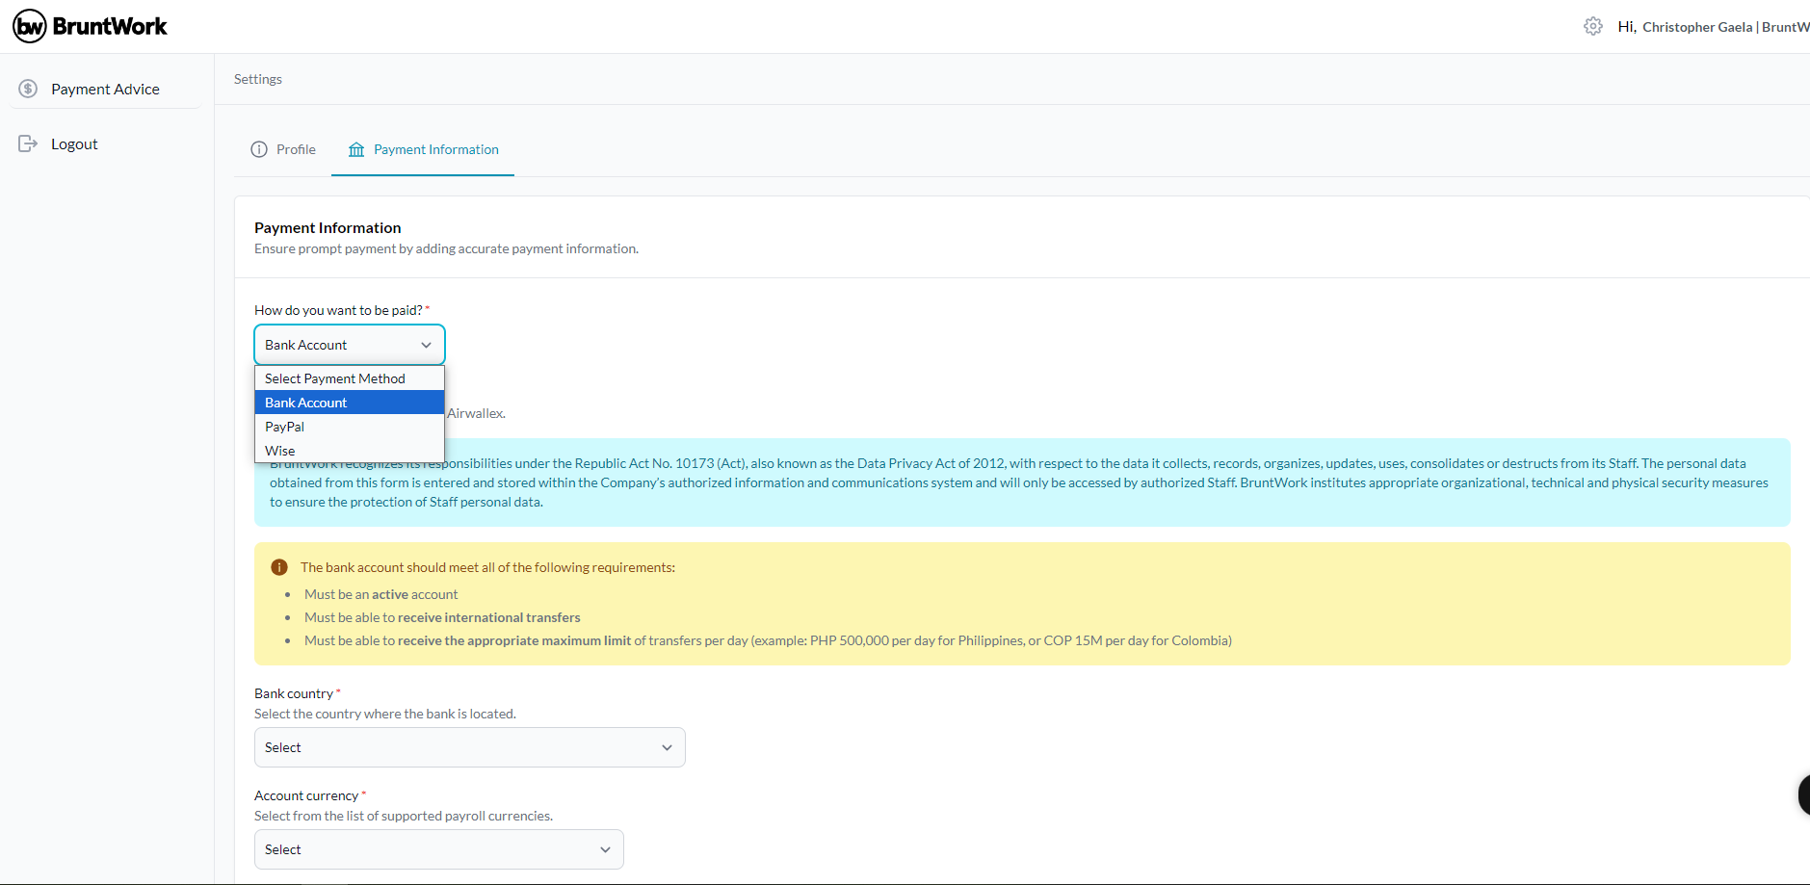Screen dimensions: 1810x885
Task: Choose Select Payment Method option
Action: [350, 378]
